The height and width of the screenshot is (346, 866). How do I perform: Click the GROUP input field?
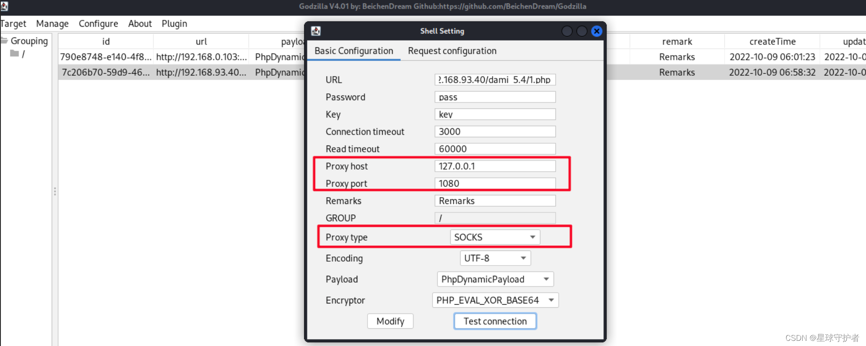pyautogui.click(x=495, y=218)
